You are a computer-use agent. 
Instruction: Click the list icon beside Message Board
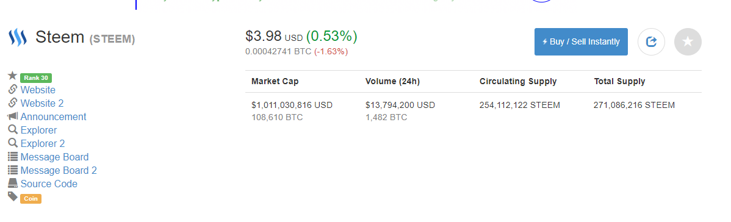coord(13,157)
